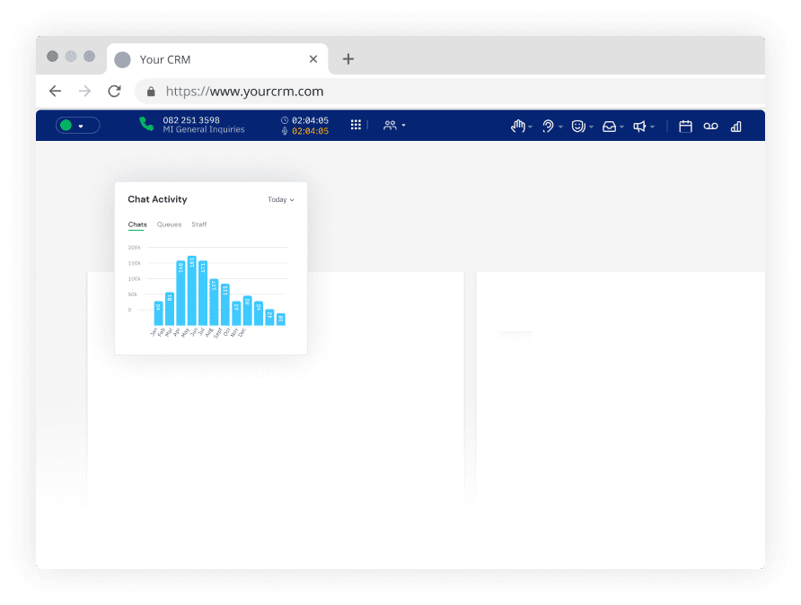801x605 pixels.
Task: Click the raised hand icon
Action: 518,127
